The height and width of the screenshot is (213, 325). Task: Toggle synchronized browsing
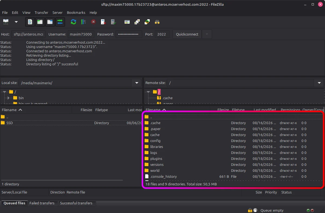[x=147, y=22]
